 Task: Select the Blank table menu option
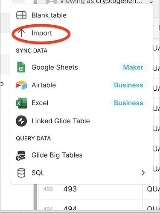click(x=82, y=15)
